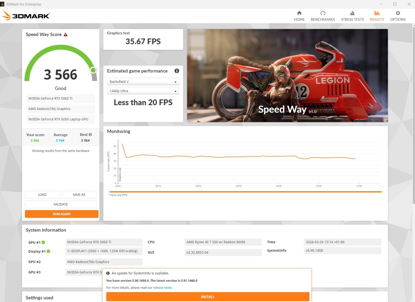Click the Speed Way benchmark artwork
Image resolution: width=415 pixels, height=302 pixels.
pyautogui.click(x=287, y=75)
